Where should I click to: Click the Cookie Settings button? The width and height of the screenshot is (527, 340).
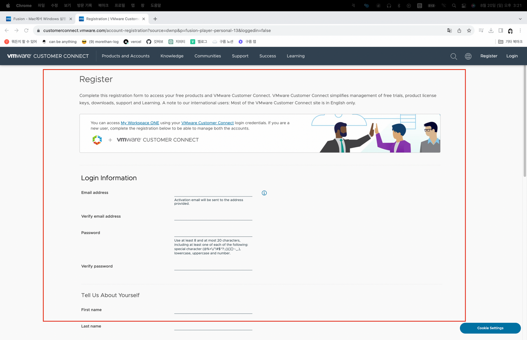[490, 328]
